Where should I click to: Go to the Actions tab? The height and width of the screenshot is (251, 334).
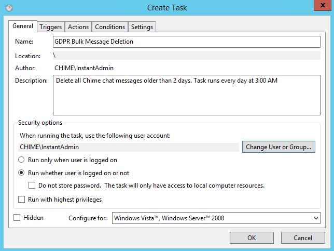click(x=78, y=27)
